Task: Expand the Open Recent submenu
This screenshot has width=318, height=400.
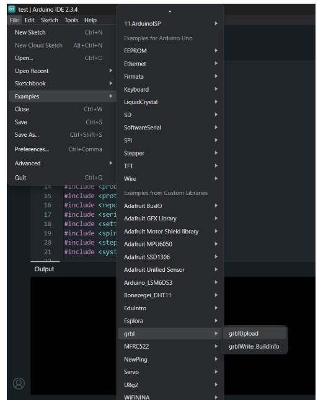Action: point(63,71)
